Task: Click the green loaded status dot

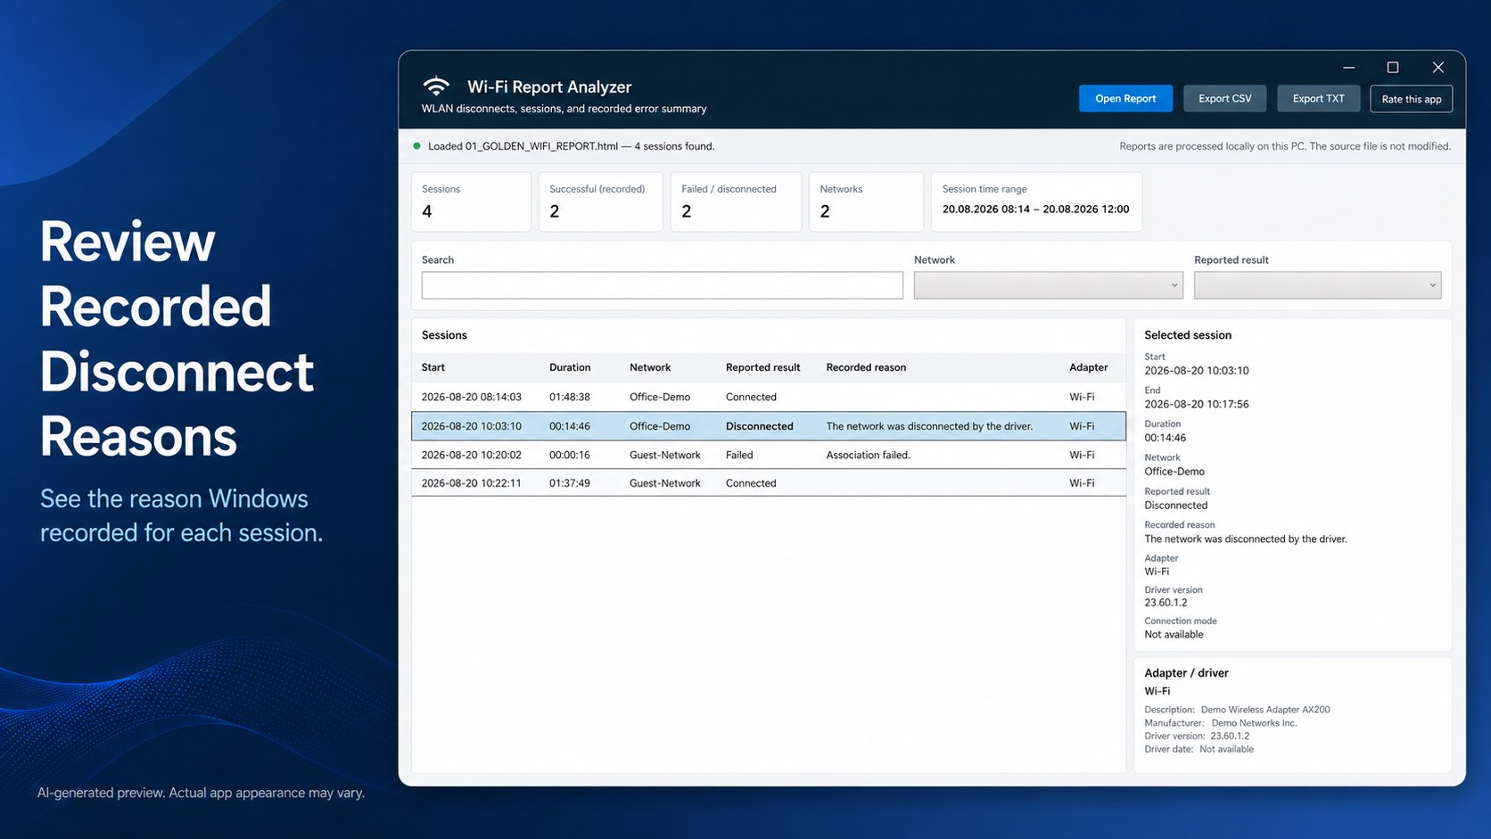Action: pyautogui.click(x=416, y=146)
